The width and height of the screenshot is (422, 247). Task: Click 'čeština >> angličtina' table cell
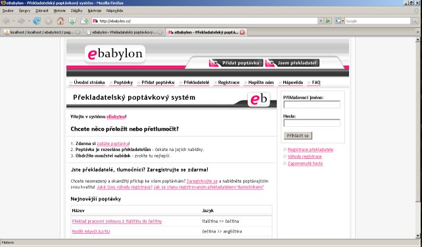tap(222, 231)
